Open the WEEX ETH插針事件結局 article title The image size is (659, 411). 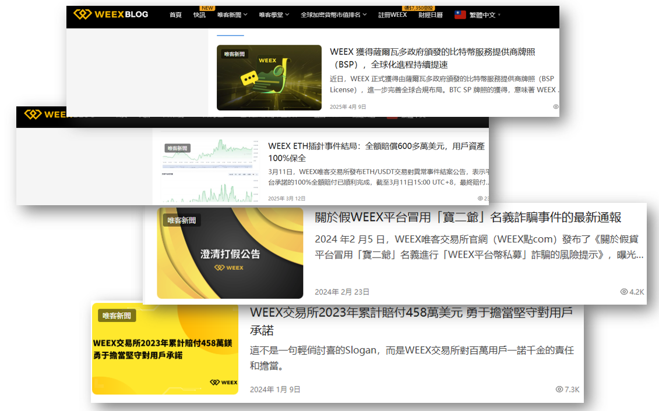tap(376, 152)
